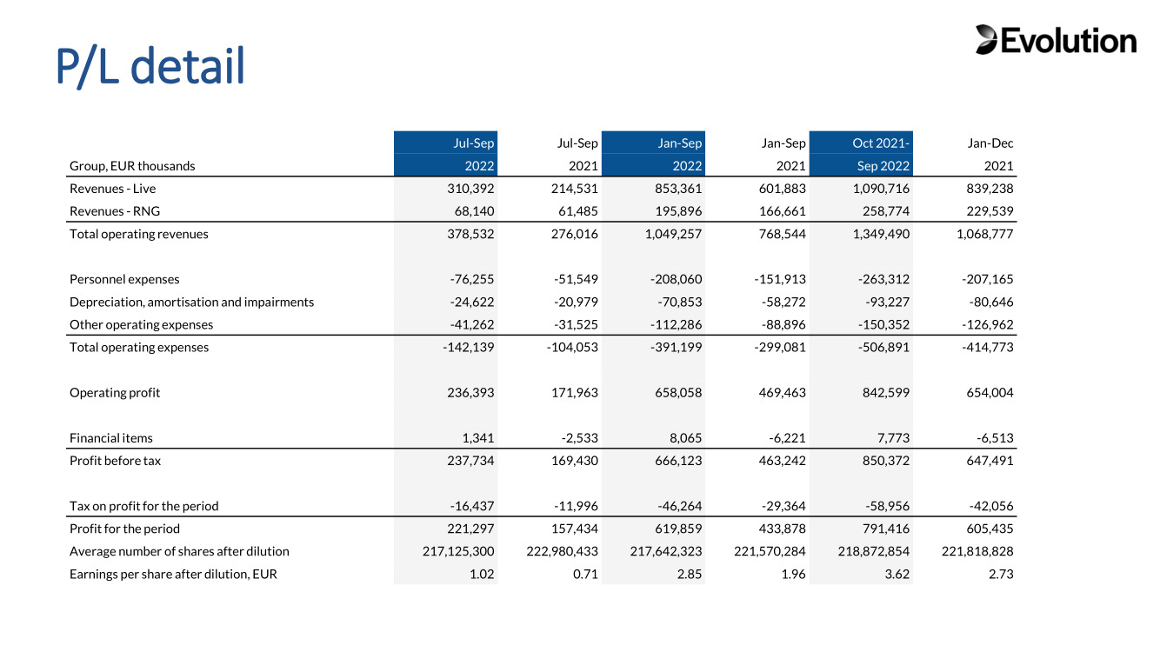This screenshot has width=1160, height=652.
Task: Click the tax value -58,956
Action: click(x=887, y=506)
